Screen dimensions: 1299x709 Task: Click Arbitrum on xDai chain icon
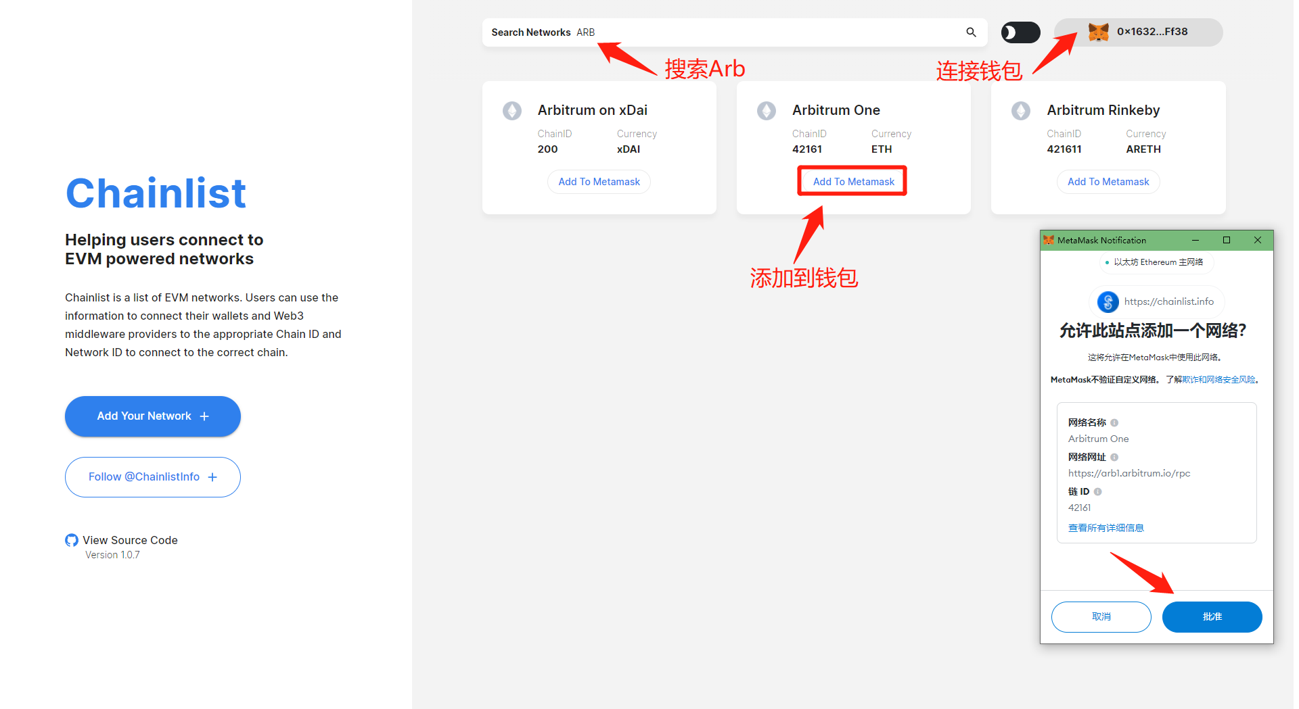[x=512, y=111]
